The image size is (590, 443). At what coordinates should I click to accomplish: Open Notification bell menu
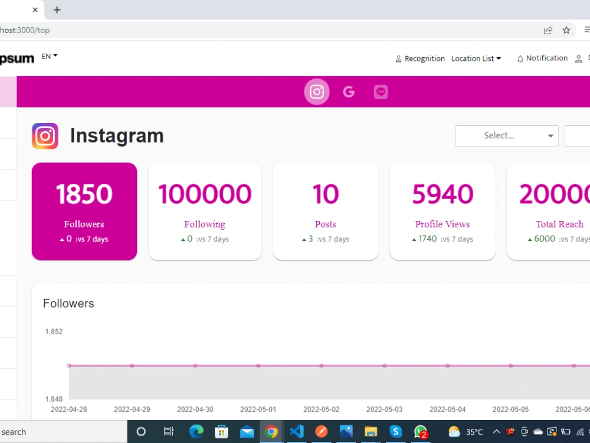coord(542,58)
